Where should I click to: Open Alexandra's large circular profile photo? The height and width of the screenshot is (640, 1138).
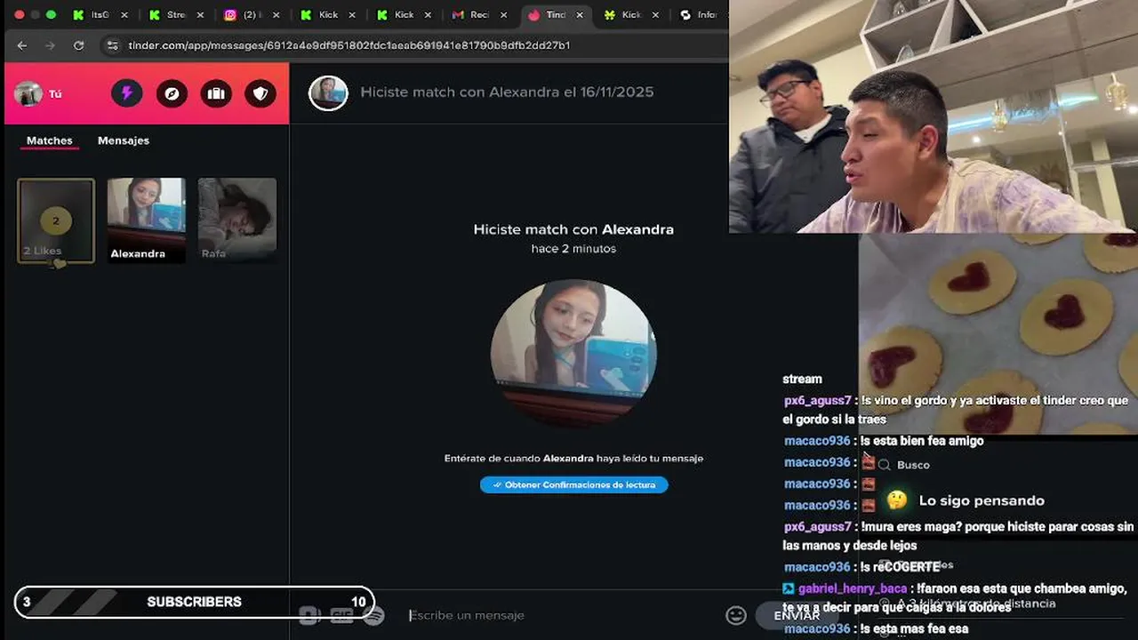pos(573,354)
